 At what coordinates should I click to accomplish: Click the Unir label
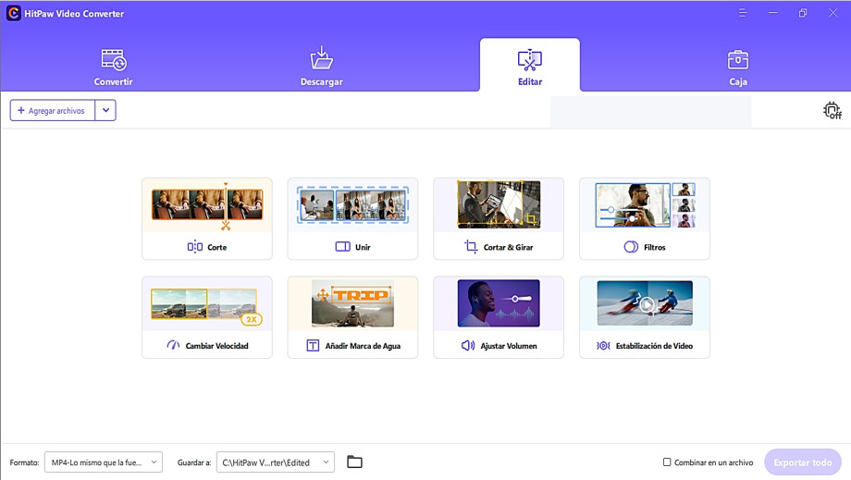363,247
